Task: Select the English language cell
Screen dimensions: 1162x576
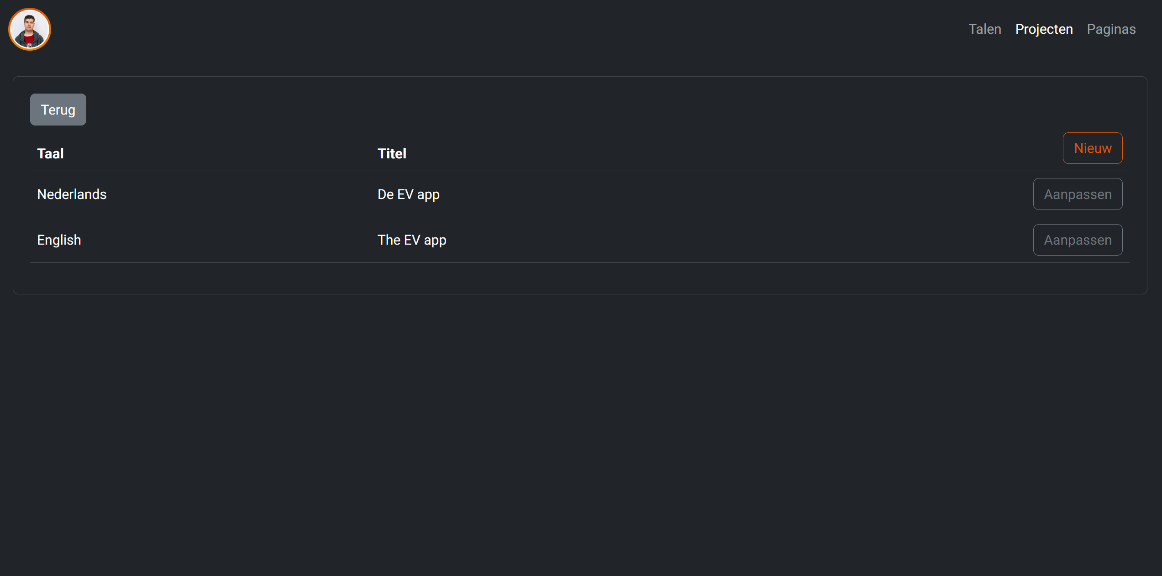Action: pos(59,240)
